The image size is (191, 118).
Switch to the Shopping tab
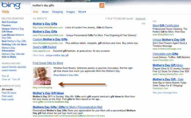pyautogui.click(x=57, y=12)
